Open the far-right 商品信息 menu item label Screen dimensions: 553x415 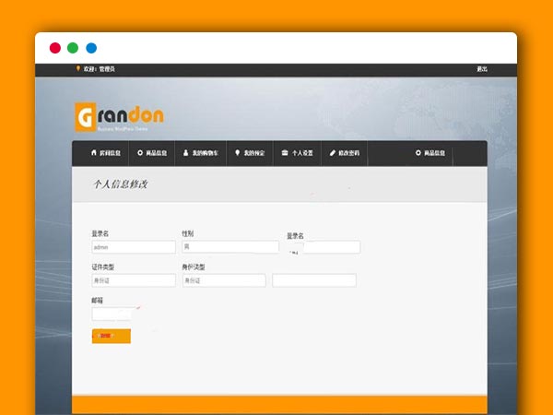434,153
